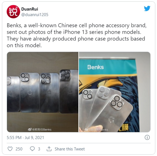
Task: Open the tweet info circle icon
Action: [147, 137]
